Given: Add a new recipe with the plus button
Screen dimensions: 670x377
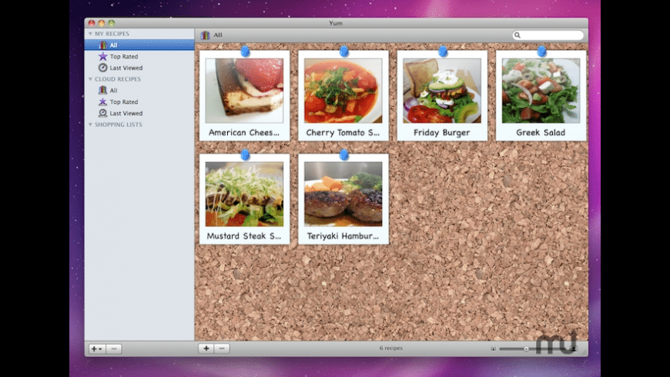Looking at the screenshot, I should pos(206,349).
